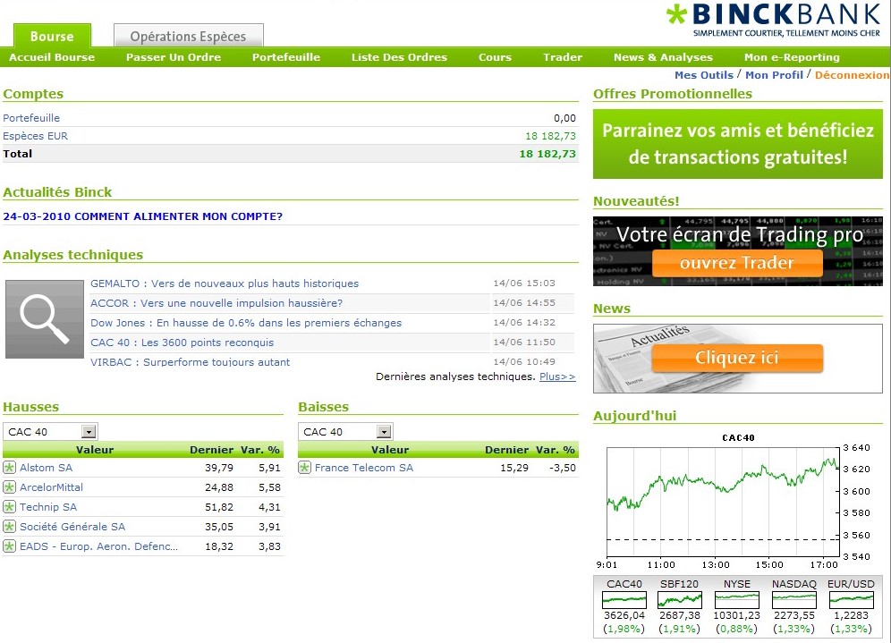891x643 pixels.
Task: Click the 'Parrainez vos amis' promotional banner
Action: click(x=737, y=144)
